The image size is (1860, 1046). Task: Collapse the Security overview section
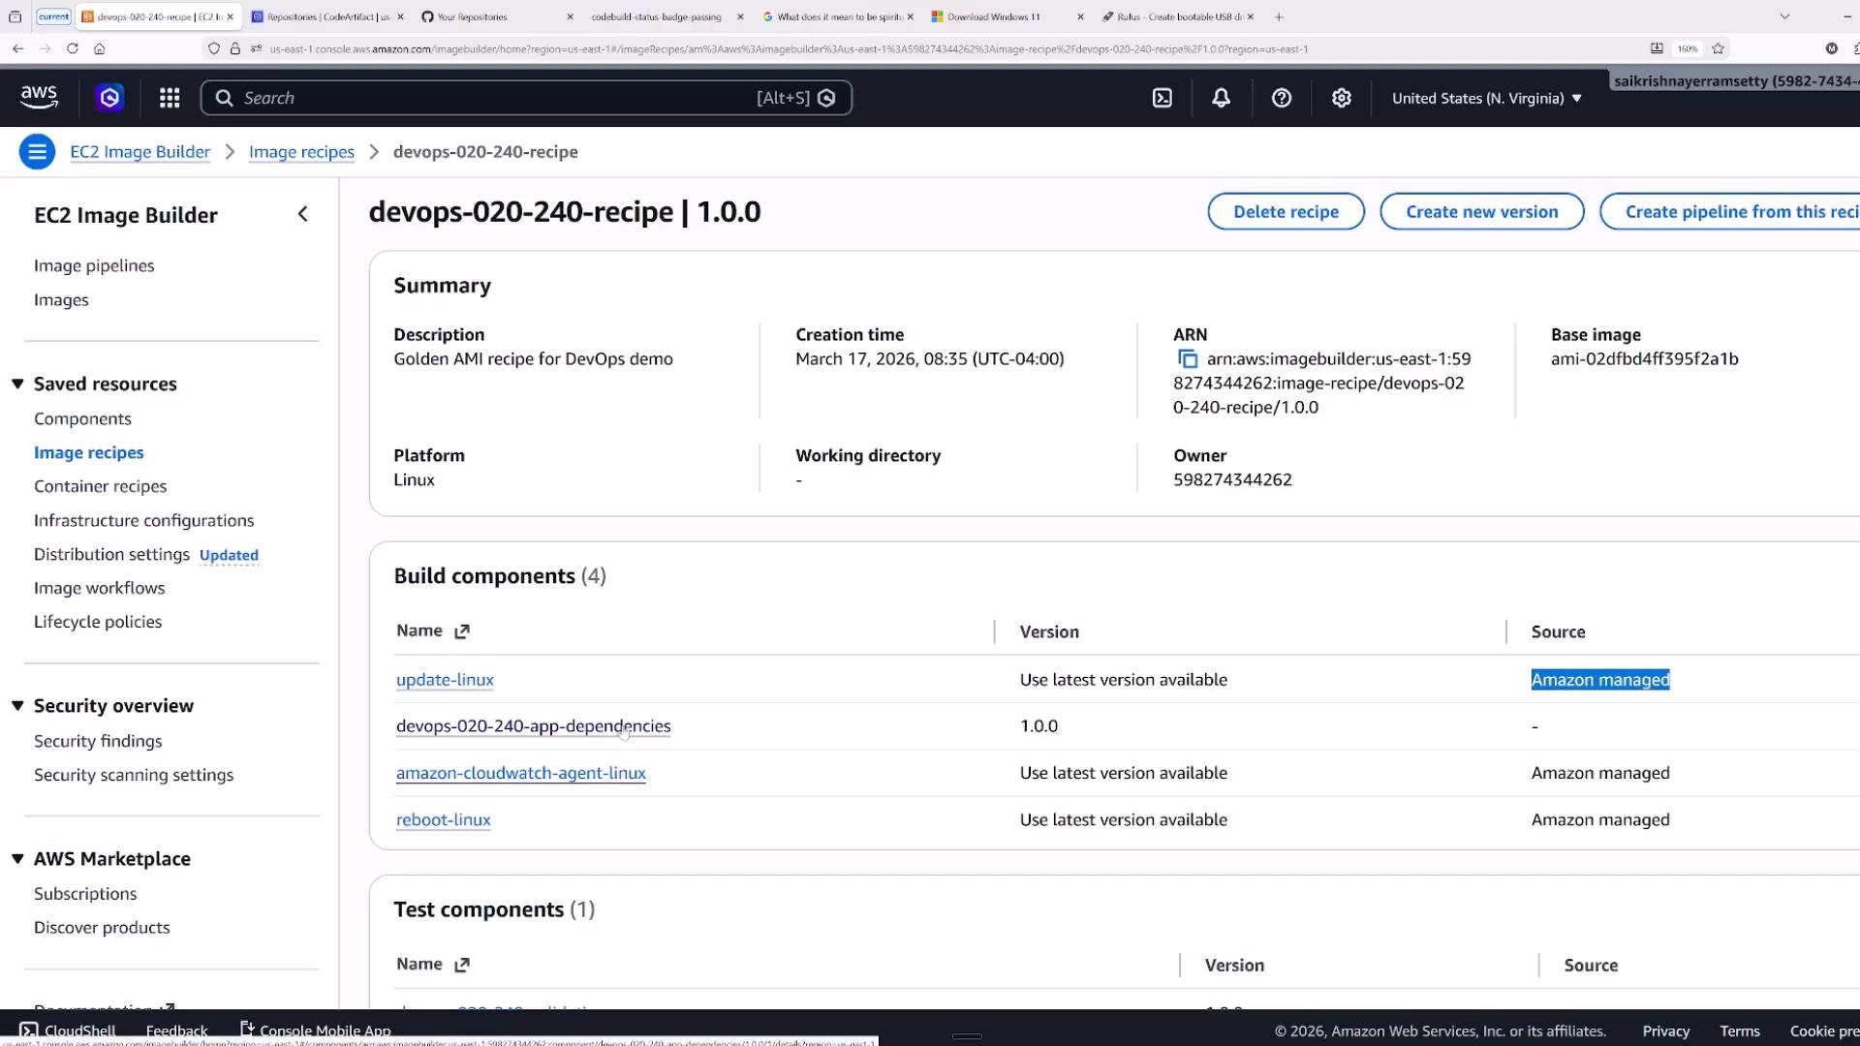pyautogui.click(x=17, y=705)
